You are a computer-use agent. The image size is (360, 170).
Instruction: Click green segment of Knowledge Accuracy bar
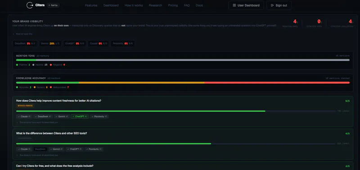[x=47, y=83]
